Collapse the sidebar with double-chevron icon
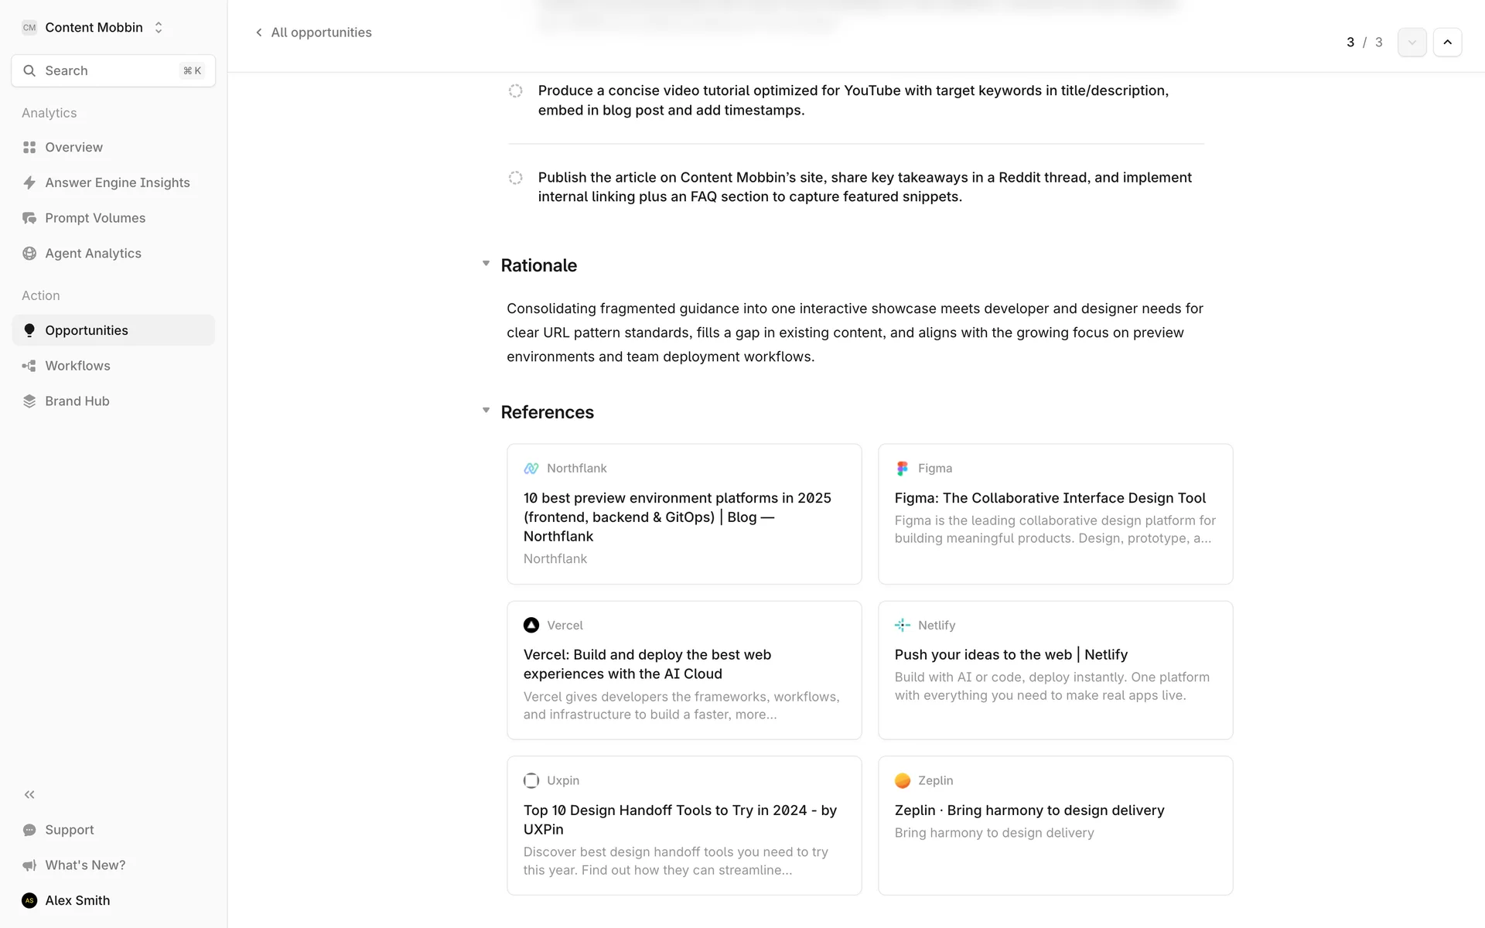The image size is (1485, 928). pyautogui.click(x=29, y=794)
